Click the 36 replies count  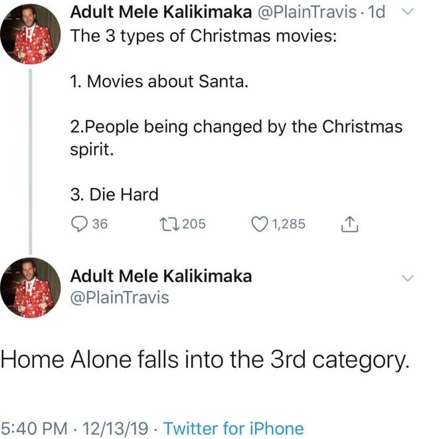[x=100, y=224]
